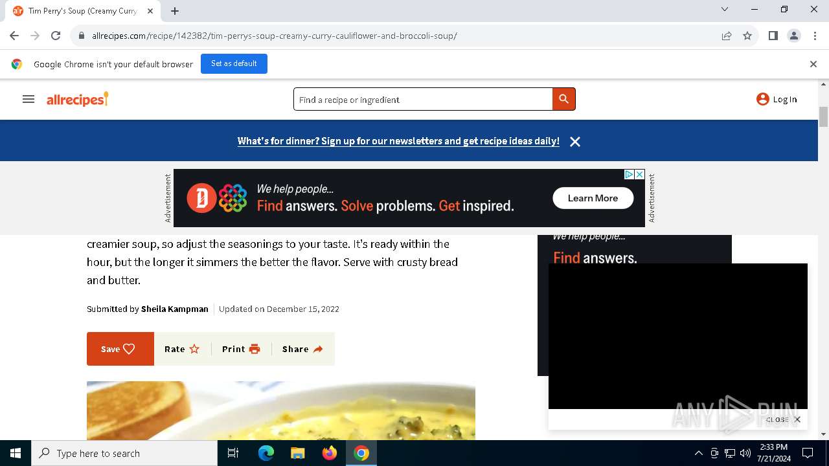Click the Log In user icon
Image resolution: width=829 pixels, height=466 pixels.
pyautogui.click(x=763, y=99)
